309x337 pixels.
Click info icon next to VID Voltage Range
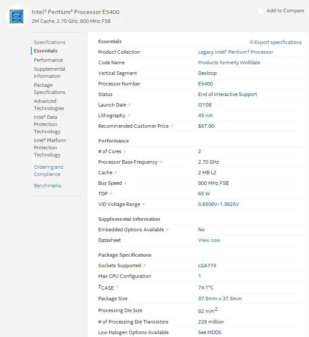(143, 204)
